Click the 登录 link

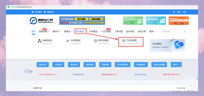click(179, 12)
